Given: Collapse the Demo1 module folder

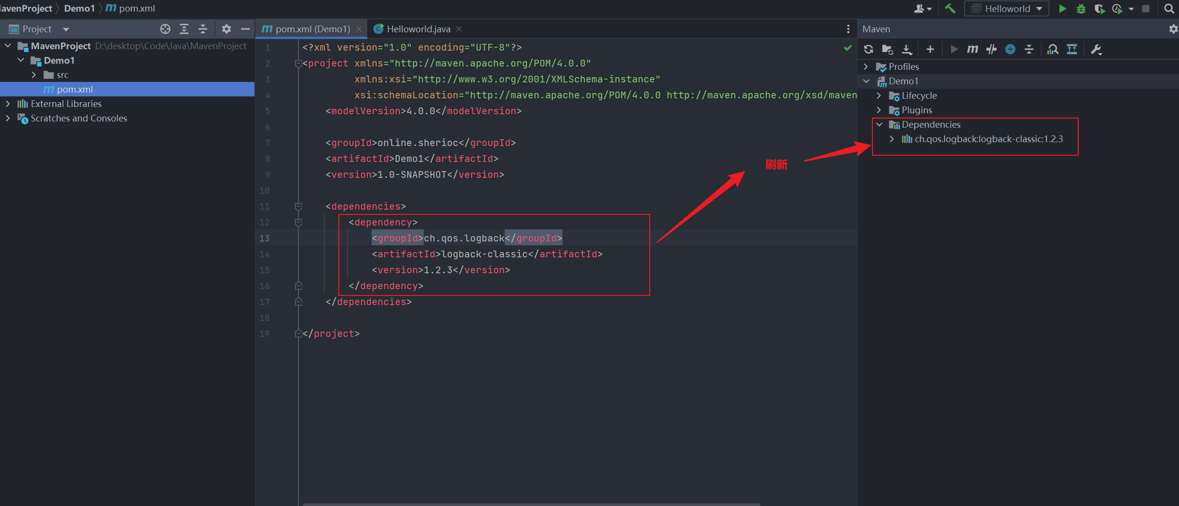Looking at the screenshot, I should pyautogui.click(x=21, y=60).
